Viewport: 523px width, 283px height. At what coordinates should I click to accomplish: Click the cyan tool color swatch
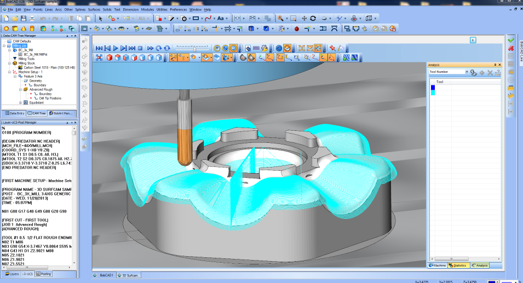click(x=433, y=93)
